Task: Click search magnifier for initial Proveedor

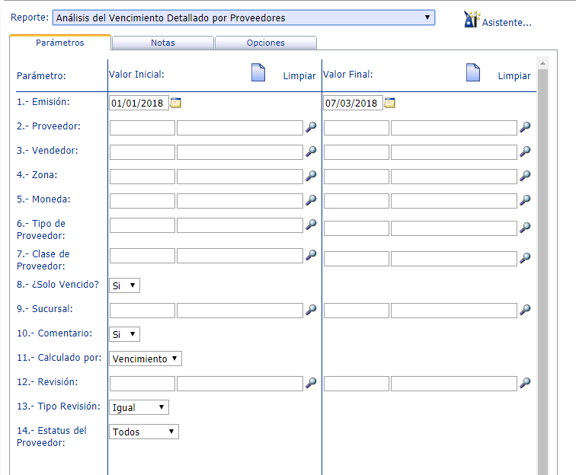Action: (x=311, y=128)
